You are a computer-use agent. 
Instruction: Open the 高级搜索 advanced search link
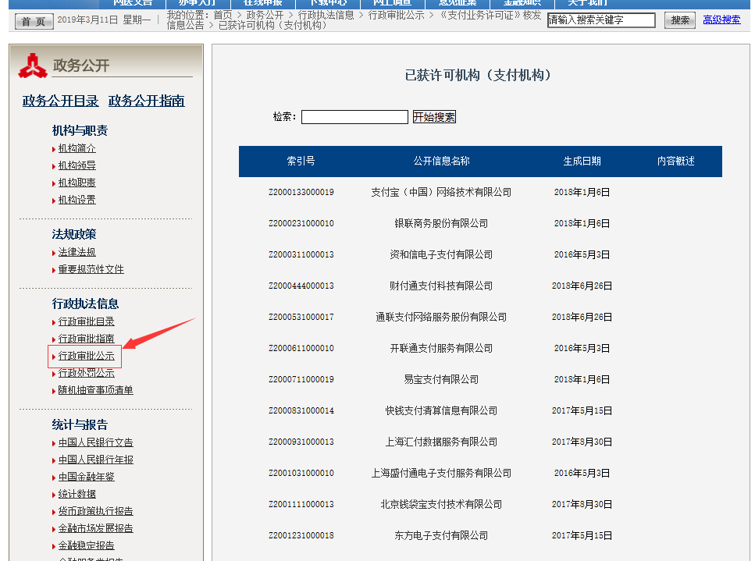pyautogui.click(x=721, y=20)
